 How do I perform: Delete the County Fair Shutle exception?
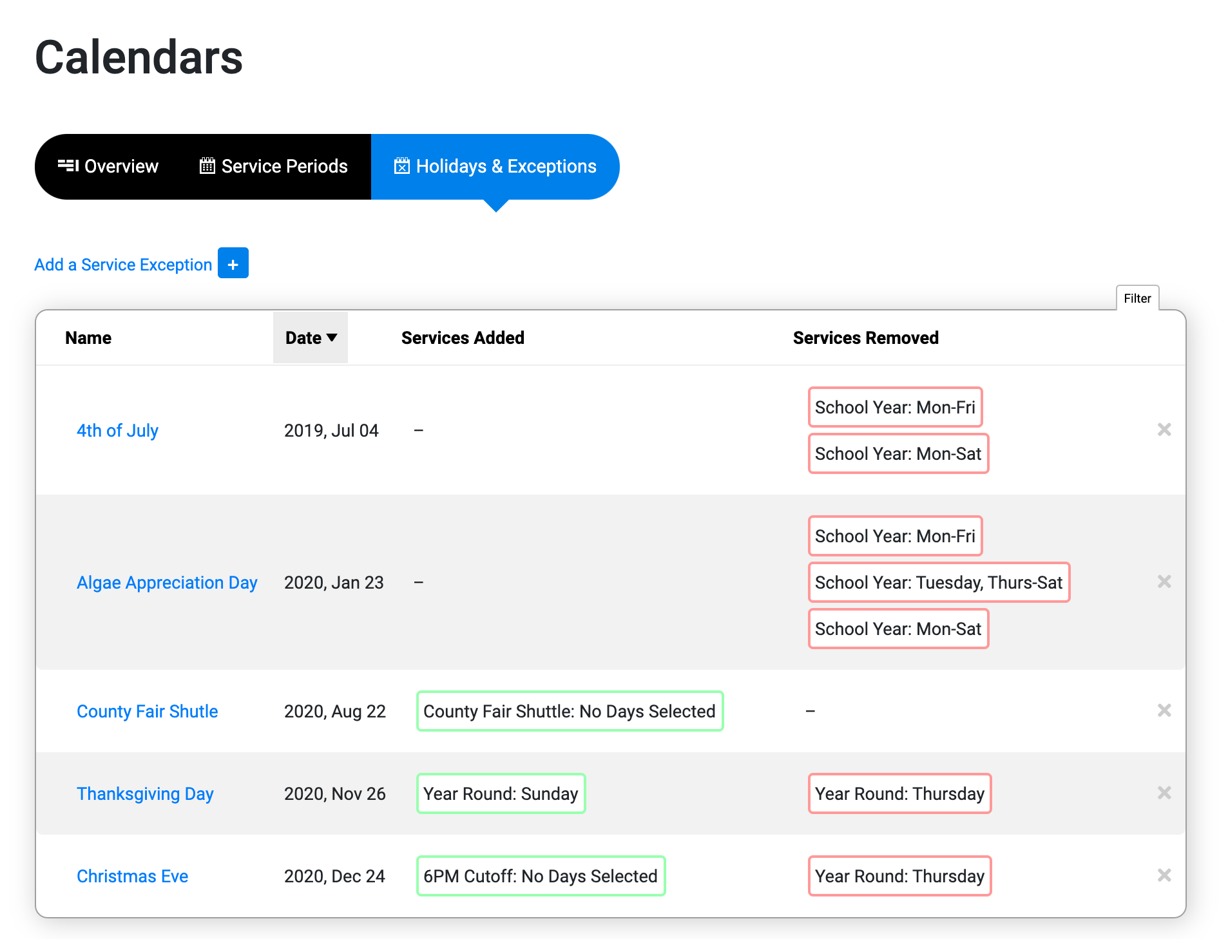(1164, 710)
